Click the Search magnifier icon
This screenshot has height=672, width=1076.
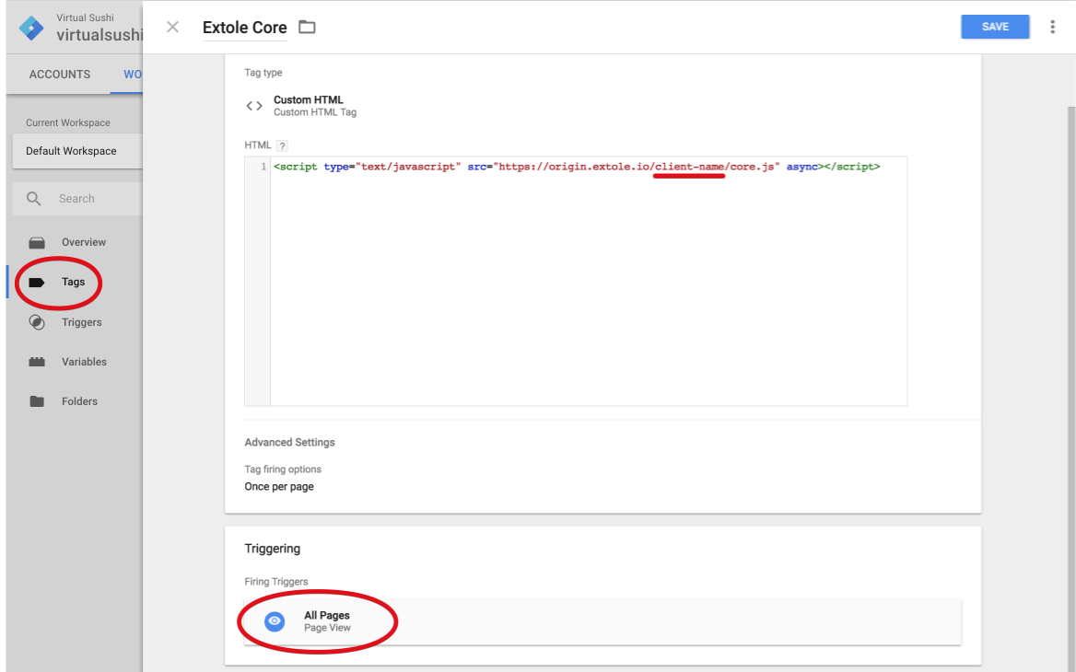coord(33,199)
